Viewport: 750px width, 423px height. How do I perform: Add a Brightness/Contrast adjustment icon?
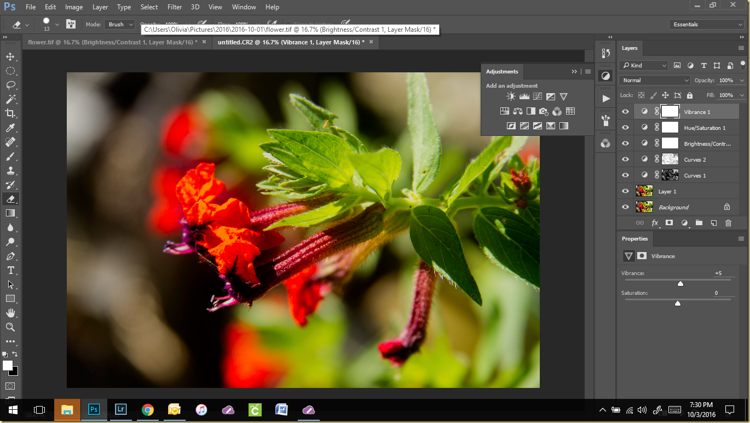(x=511, y=96)
